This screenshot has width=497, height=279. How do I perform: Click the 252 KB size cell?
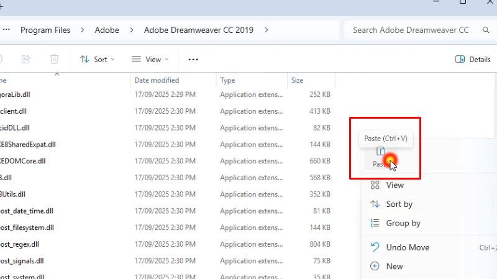click(x=320, y=94)
